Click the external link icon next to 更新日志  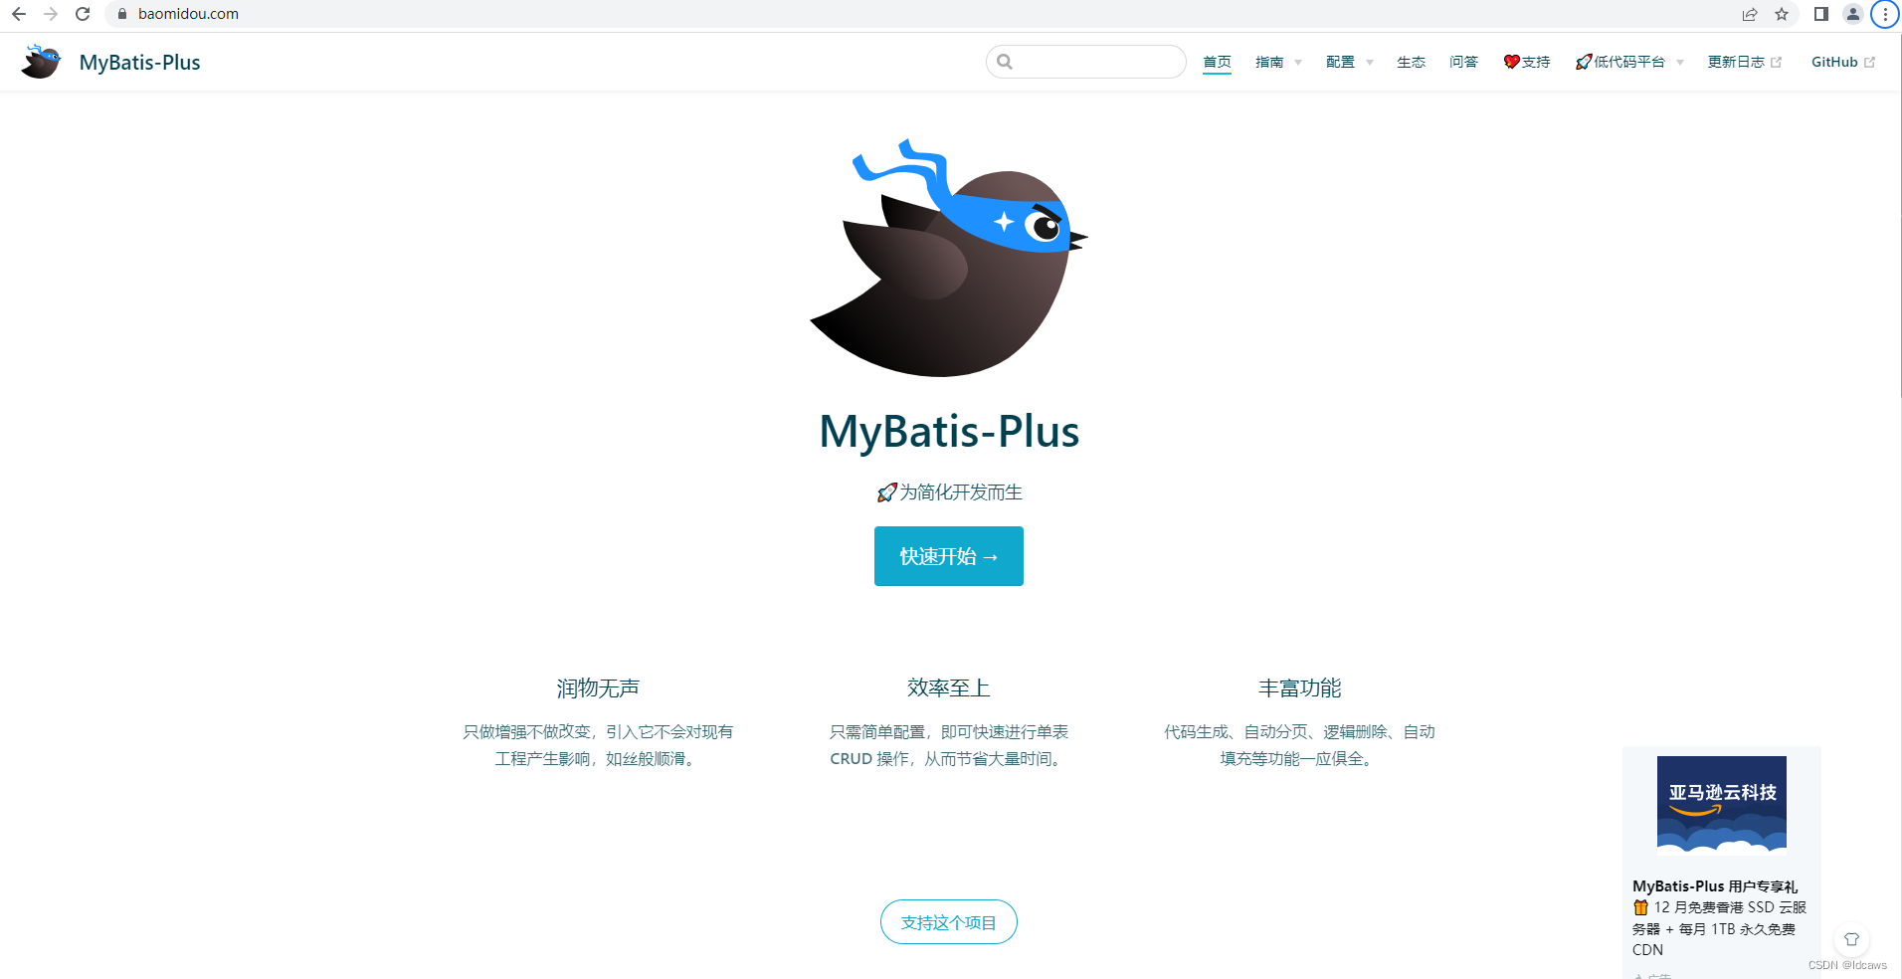pyautogui.click(x=1776, y=62)
